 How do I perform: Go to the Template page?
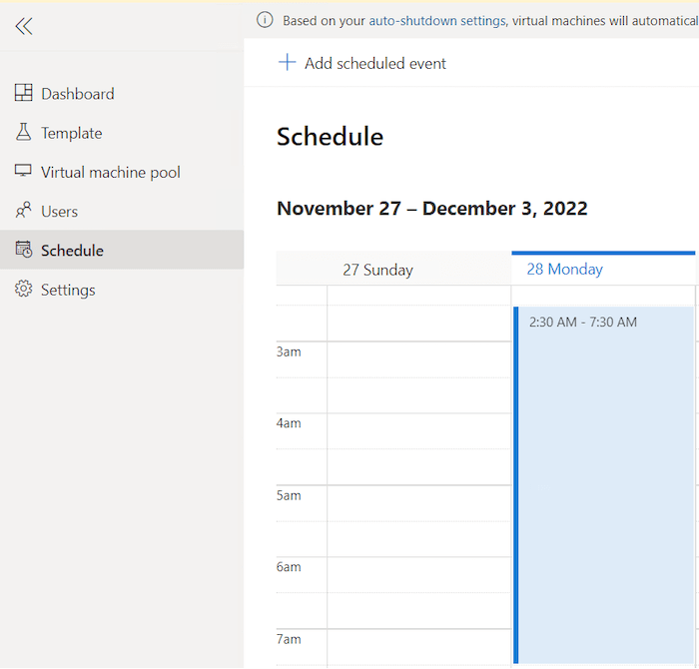[x=122, y=133]
